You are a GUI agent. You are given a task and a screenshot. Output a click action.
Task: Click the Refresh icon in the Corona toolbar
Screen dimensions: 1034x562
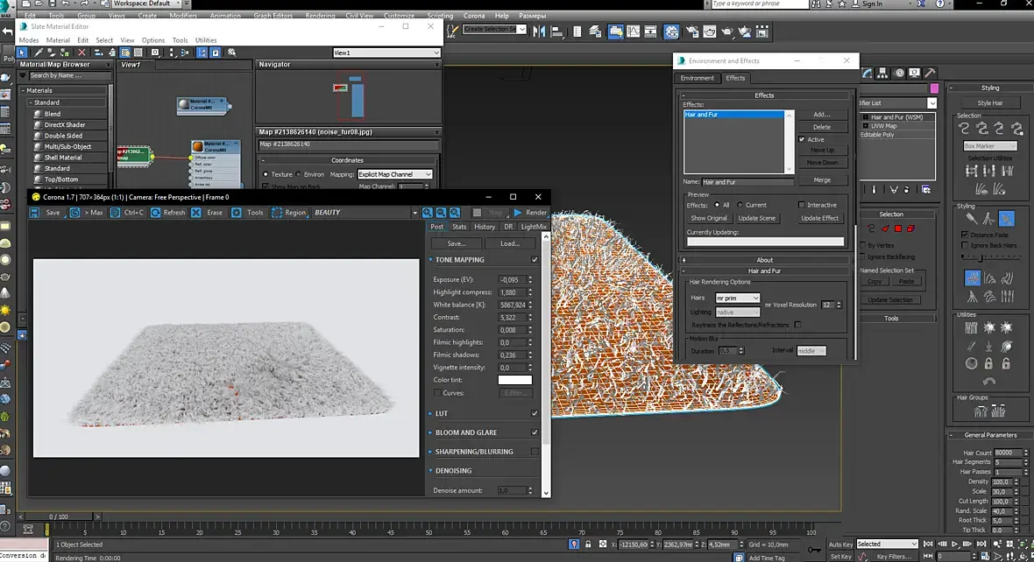coord(154,213)
